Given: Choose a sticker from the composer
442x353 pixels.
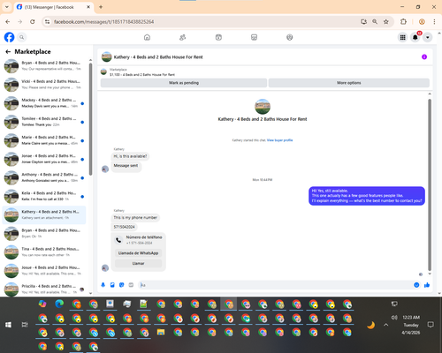Looking at the screenshot, I should click(x=122, y=285).
